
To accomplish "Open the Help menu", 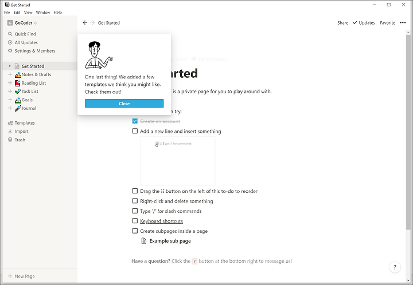I will click(58, 13).
